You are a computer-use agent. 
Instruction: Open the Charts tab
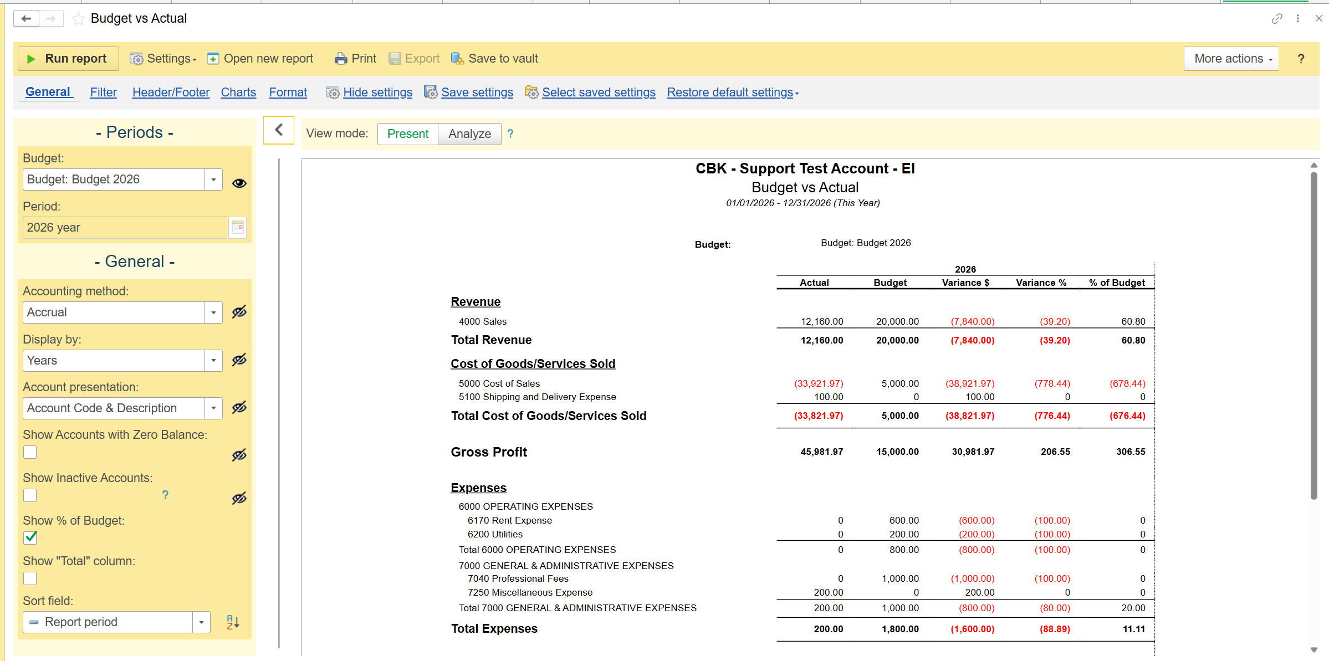point(238,92)
